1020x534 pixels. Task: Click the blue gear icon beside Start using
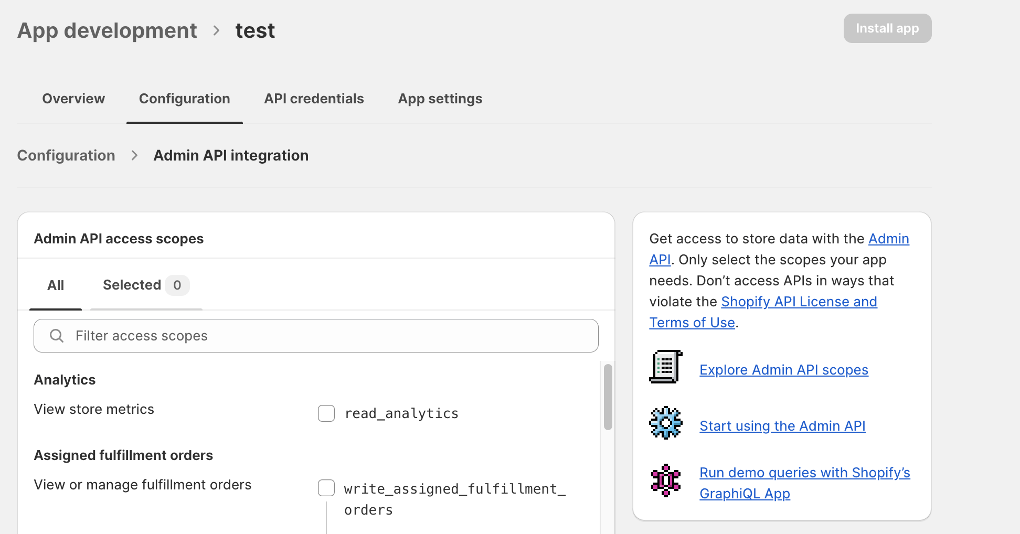[666, 423]
